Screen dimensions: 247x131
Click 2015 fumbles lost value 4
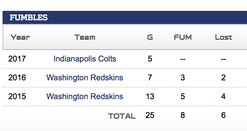coord(223,96)
